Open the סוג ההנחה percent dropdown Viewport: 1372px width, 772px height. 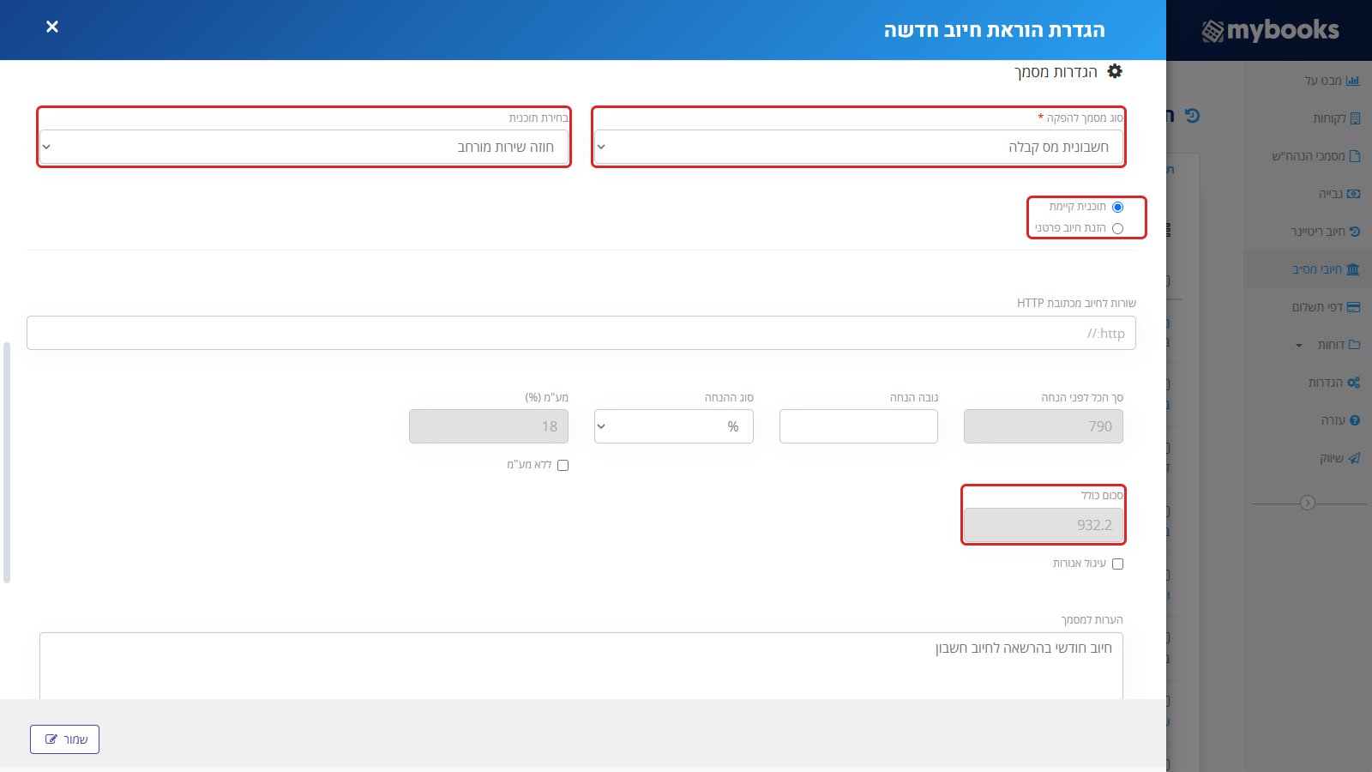(674, 426)
